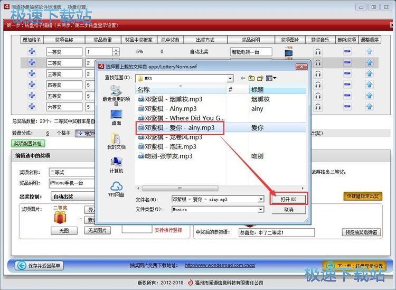Delete the 四等奖 prize with the minus icon
This screenshot has width=396, height=290.
pos(347,85)
